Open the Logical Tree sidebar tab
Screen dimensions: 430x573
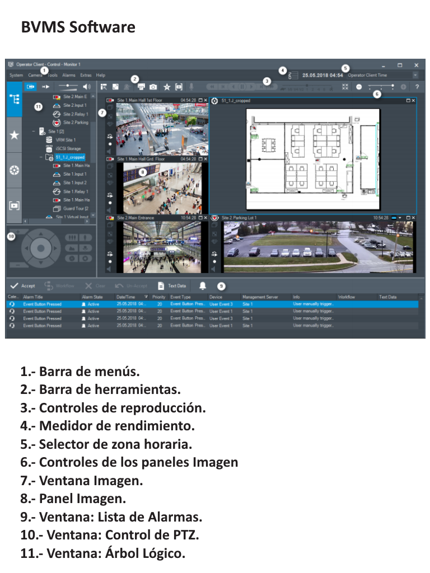[14, 99]
